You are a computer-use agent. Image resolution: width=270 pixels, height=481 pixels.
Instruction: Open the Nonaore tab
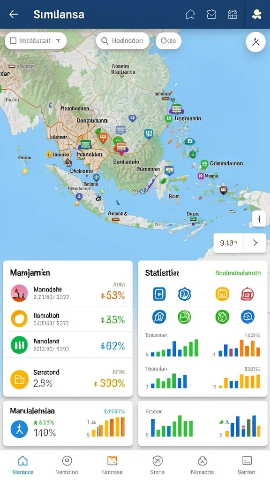coord(202,465)
